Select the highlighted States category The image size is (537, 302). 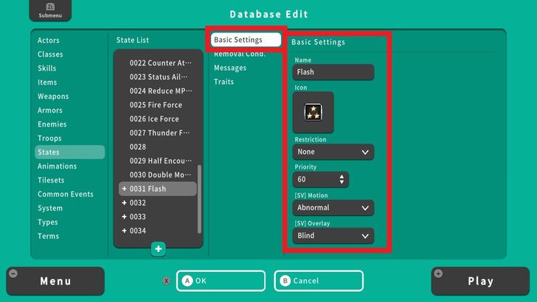(70, 152)
